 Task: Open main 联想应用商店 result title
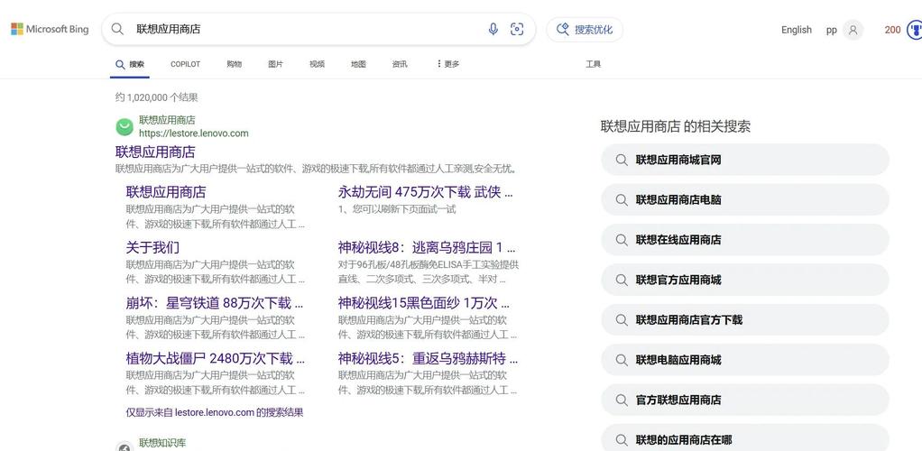click(x=155, y=152)
